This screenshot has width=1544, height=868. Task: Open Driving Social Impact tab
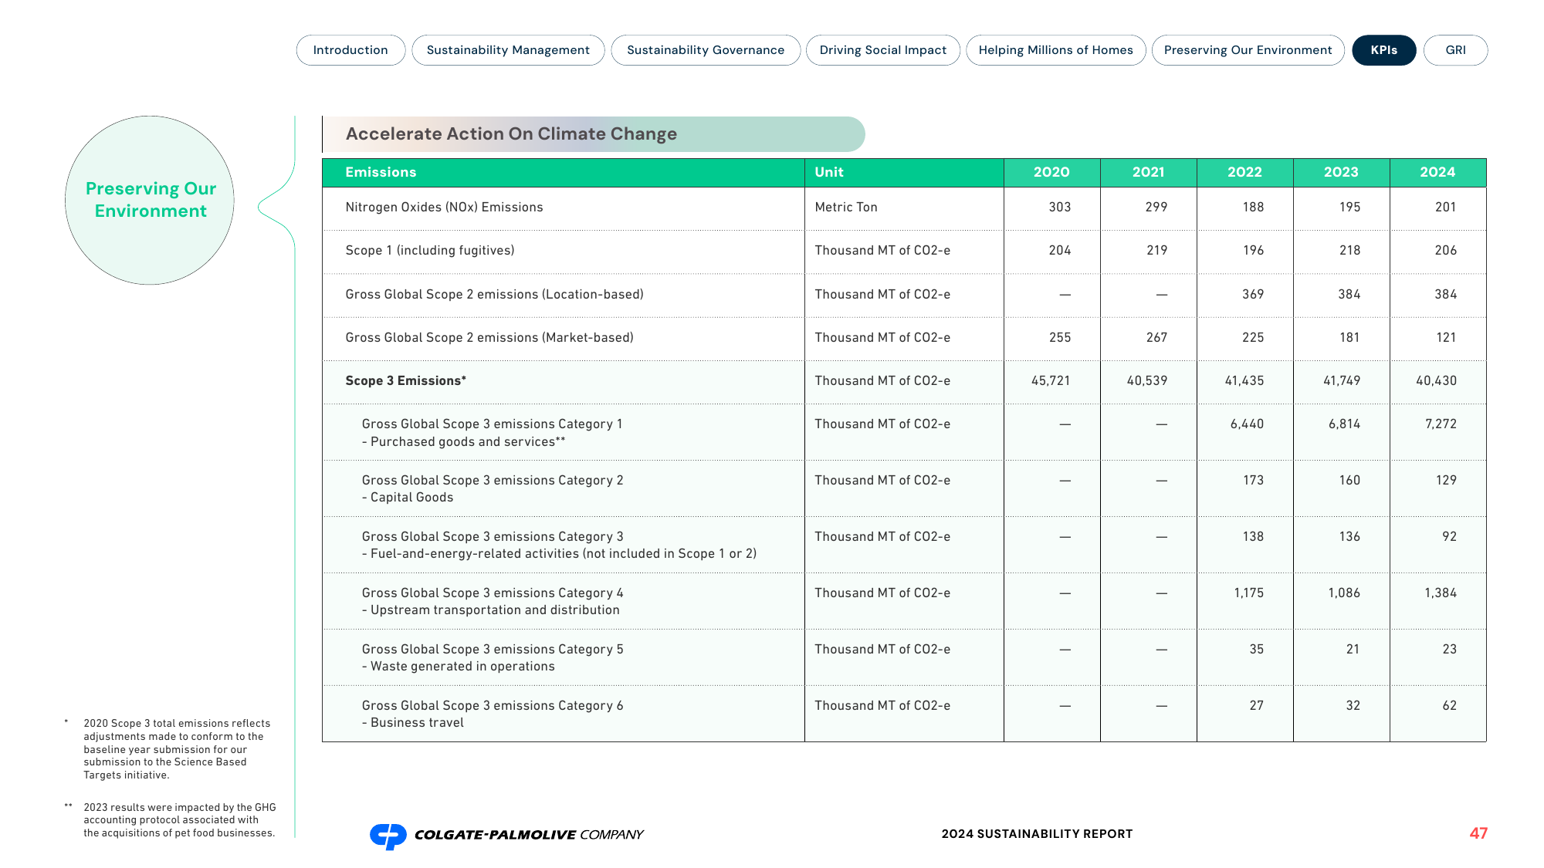[883, 50]
